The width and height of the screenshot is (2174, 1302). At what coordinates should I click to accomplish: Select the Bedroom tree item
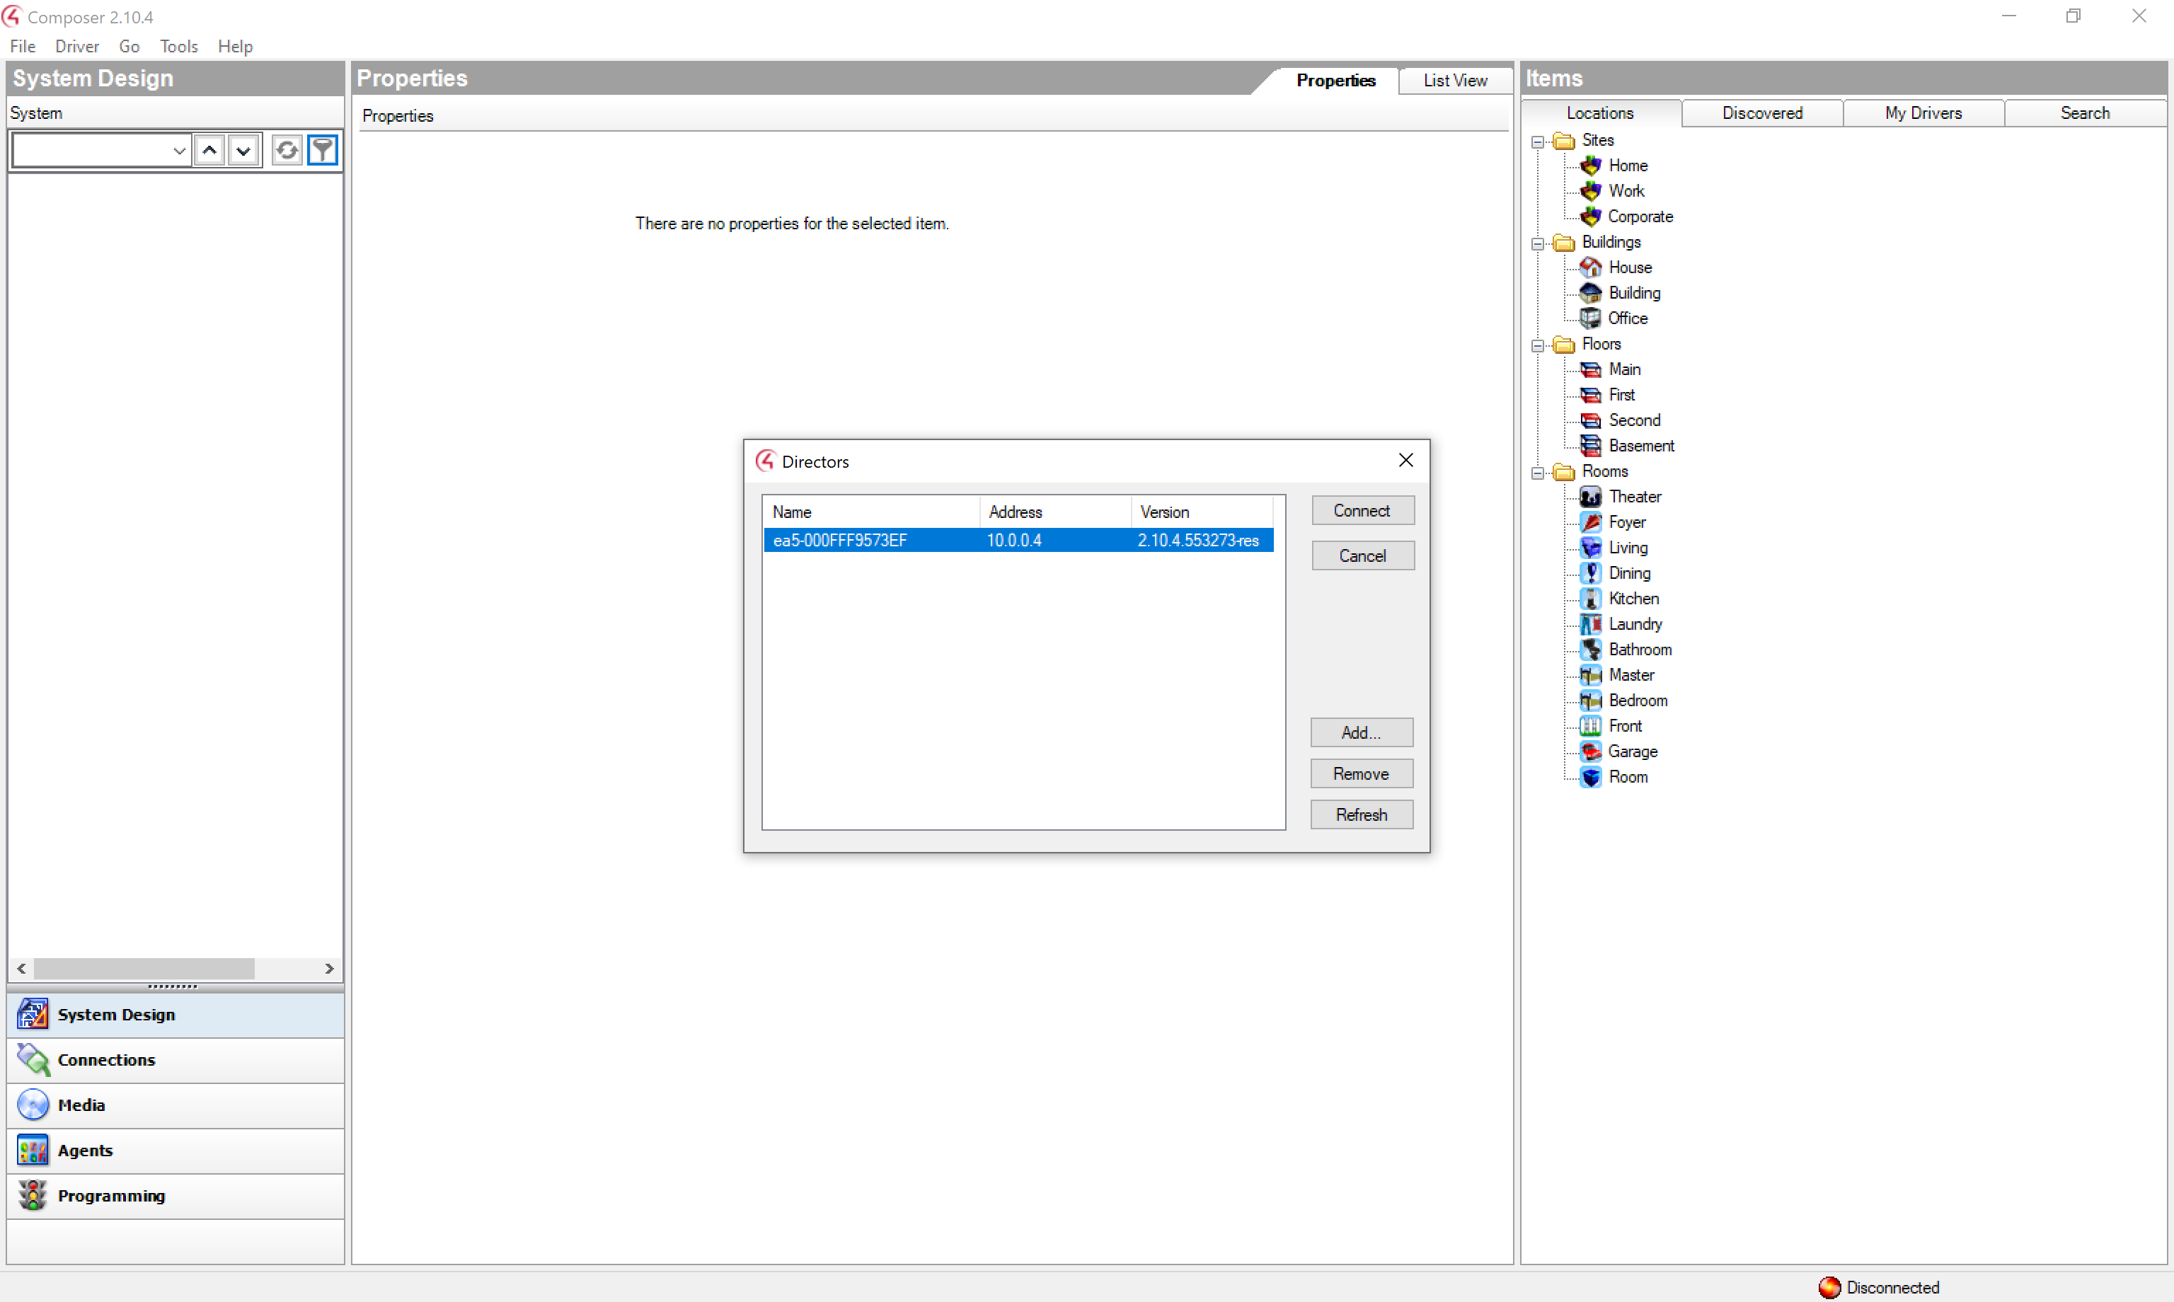(1637, 700)
